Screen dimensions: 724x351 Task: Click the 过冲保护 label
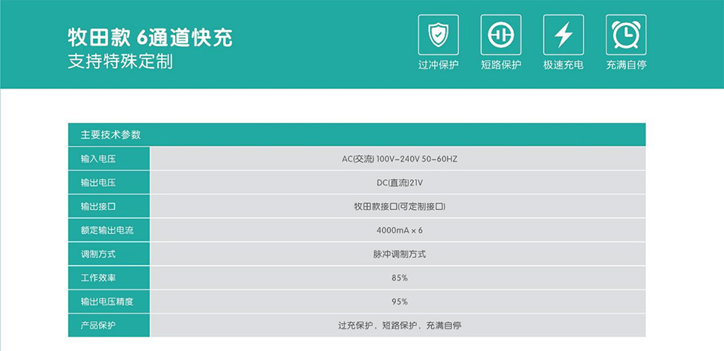coord(438,65)
